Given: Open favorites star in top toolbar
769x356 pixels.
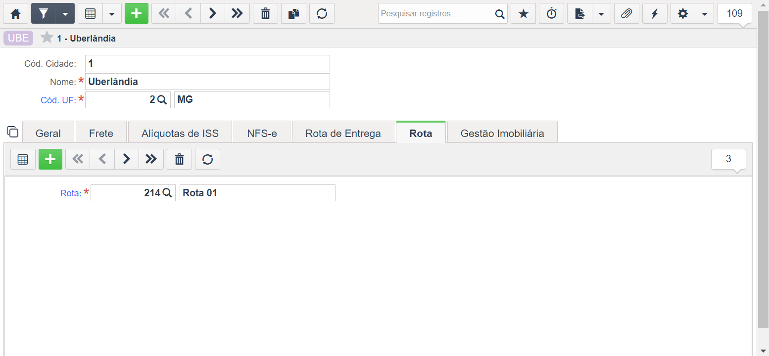Looking at the screenshot, I should 523,13.
